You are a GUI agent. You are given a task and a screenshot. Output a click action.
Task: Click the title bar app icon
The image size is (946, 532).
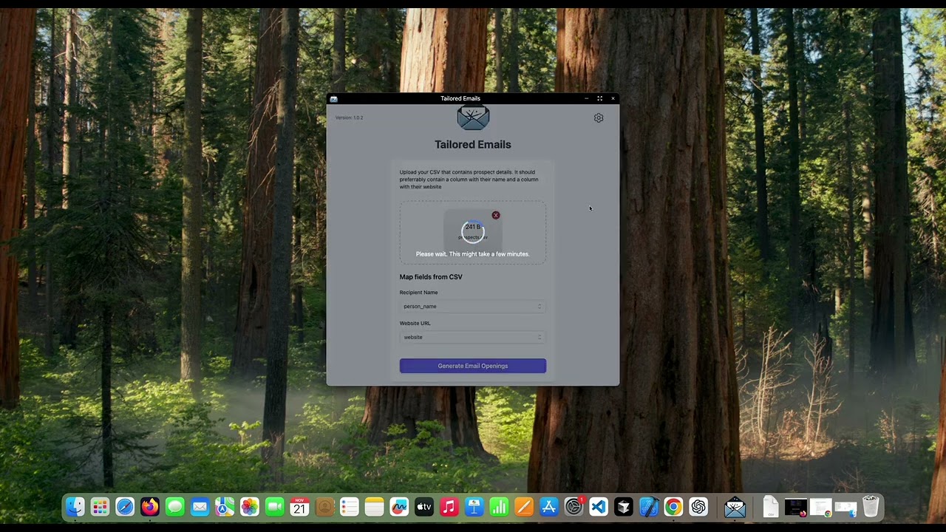[x=333, y=98]
